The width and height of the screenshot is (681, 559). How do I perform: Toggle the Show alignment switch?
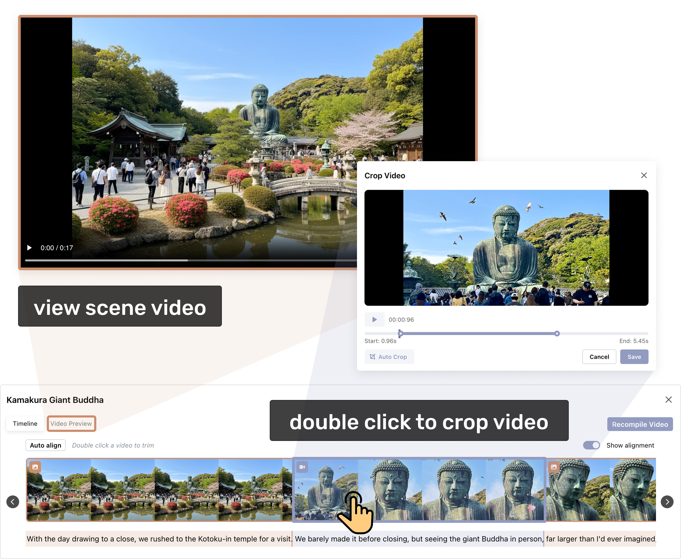click(591, 445)
